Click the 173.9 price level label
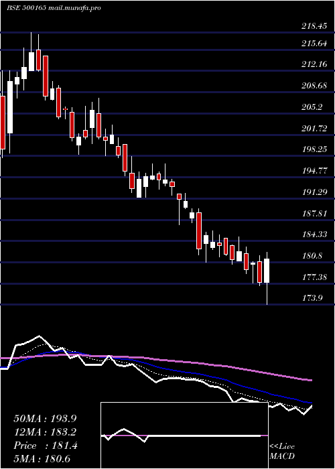The height and width of the screenshot is (469, 335). [x=312, y=298]
